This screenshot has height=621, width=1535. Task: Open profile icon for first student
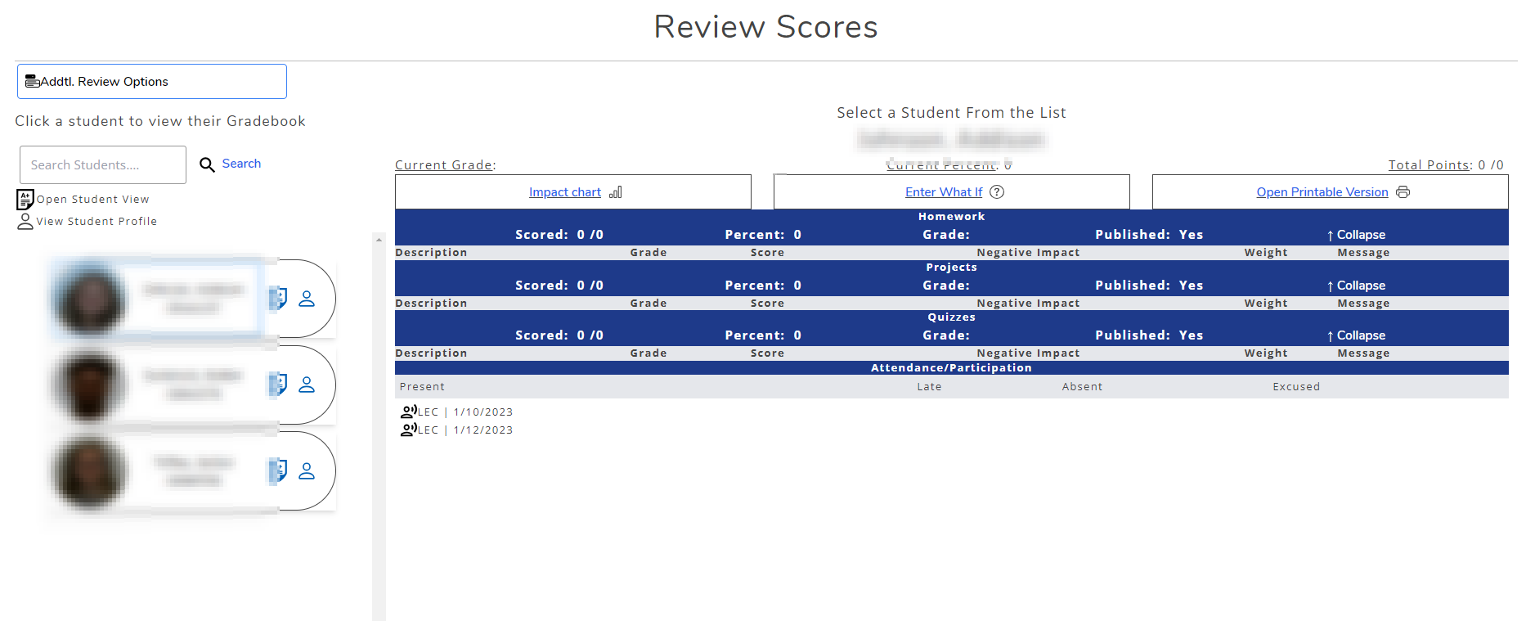(307, 299)
